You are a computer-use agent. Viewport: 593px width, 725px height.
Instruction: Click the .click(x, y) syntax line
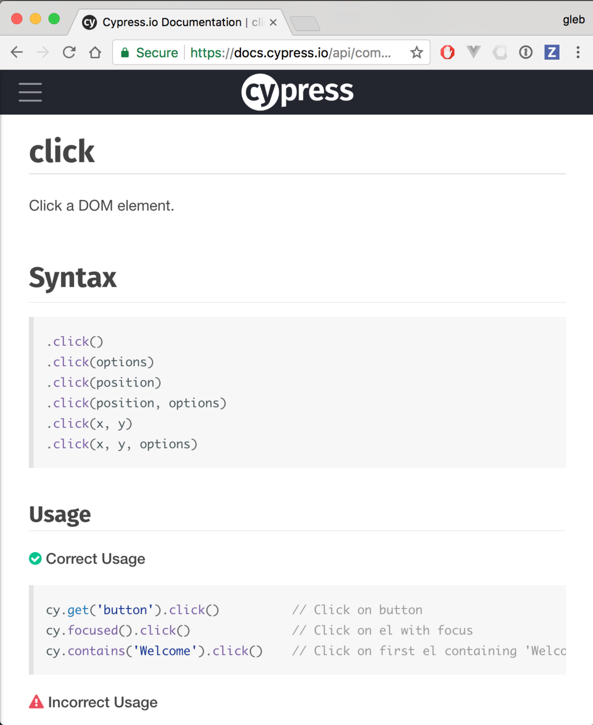[x=89, y=423]
